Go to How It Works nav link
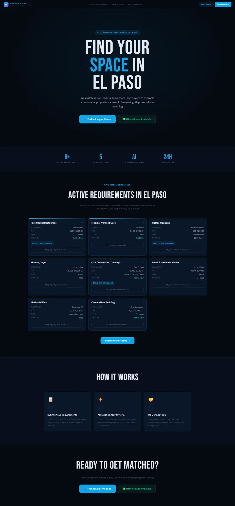Screen dimensions: 235x506 click(118, 4)
